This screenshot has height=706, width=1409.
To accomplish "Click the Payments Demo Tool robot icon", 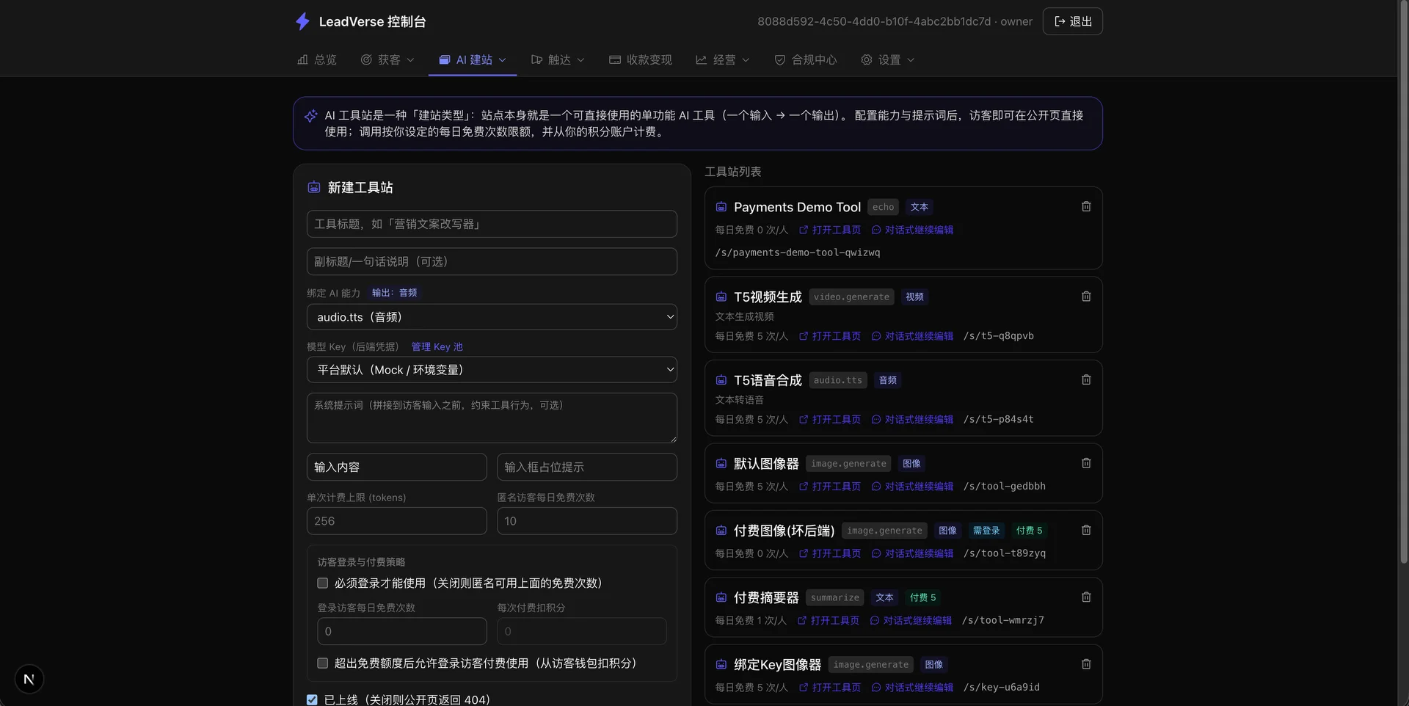I will pyautogui.click(x=721, y=208).
